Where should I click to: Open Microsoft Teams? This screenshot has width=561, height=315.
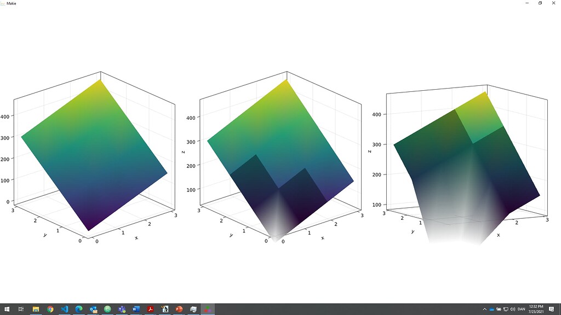[x=121, y=310]
